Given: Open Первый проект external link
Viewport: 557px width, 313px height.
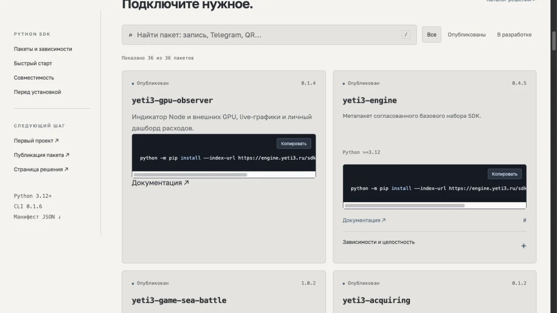Looking at the screenshot, I should [x=36, y=141].
